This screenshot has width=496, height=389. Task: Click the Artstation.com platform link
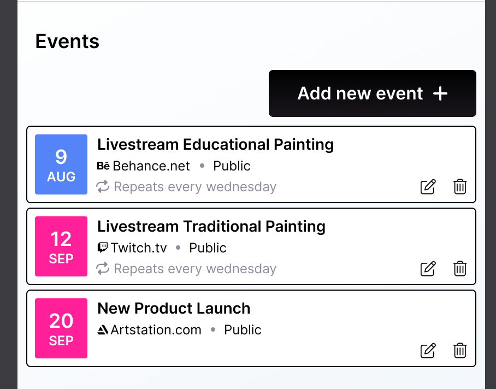click(x=156, y=330)
